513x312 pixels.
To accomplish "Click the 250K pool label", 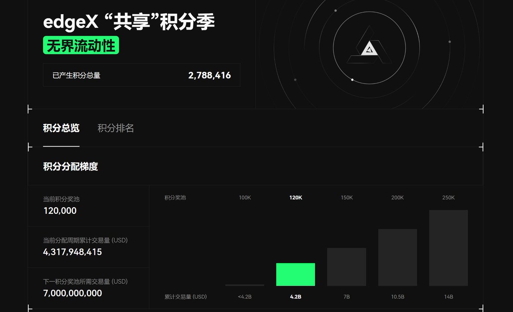I will point(448,198).
